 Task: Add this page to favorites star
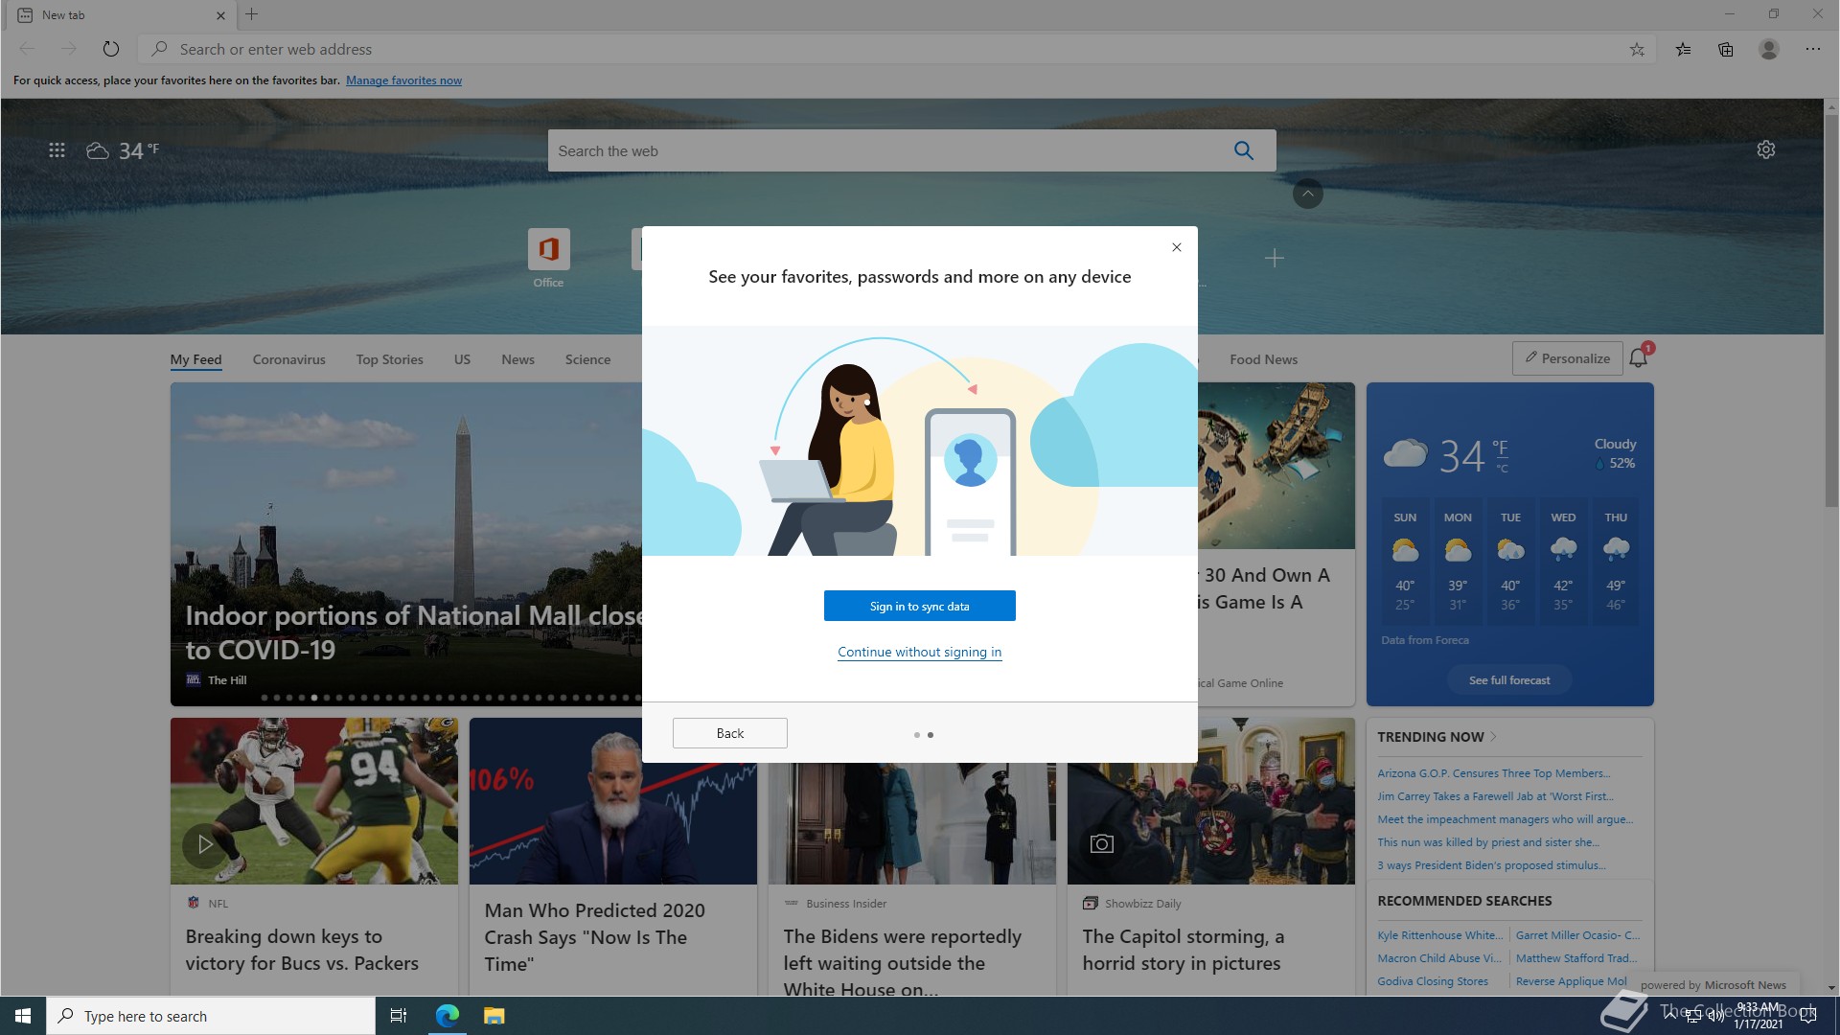coord(1637,49)
